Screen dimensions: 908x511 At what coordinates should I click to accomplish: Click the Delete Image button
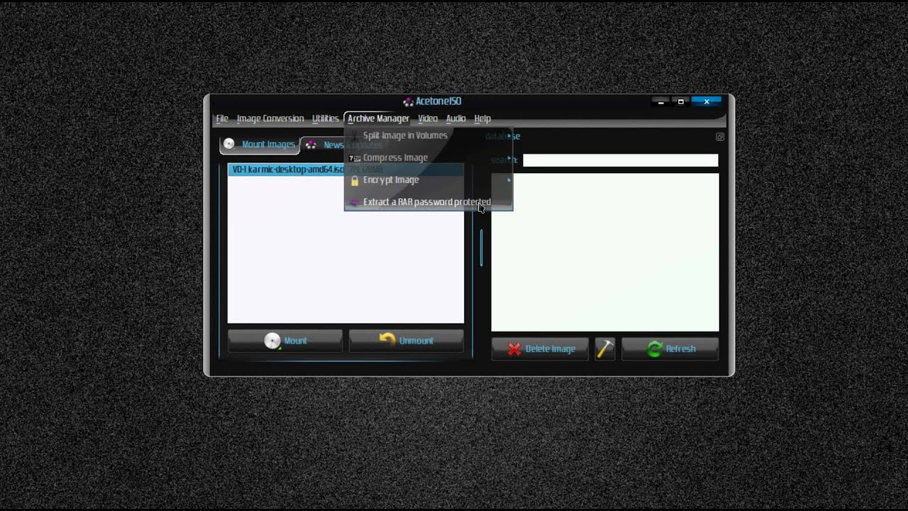[540, 348]
